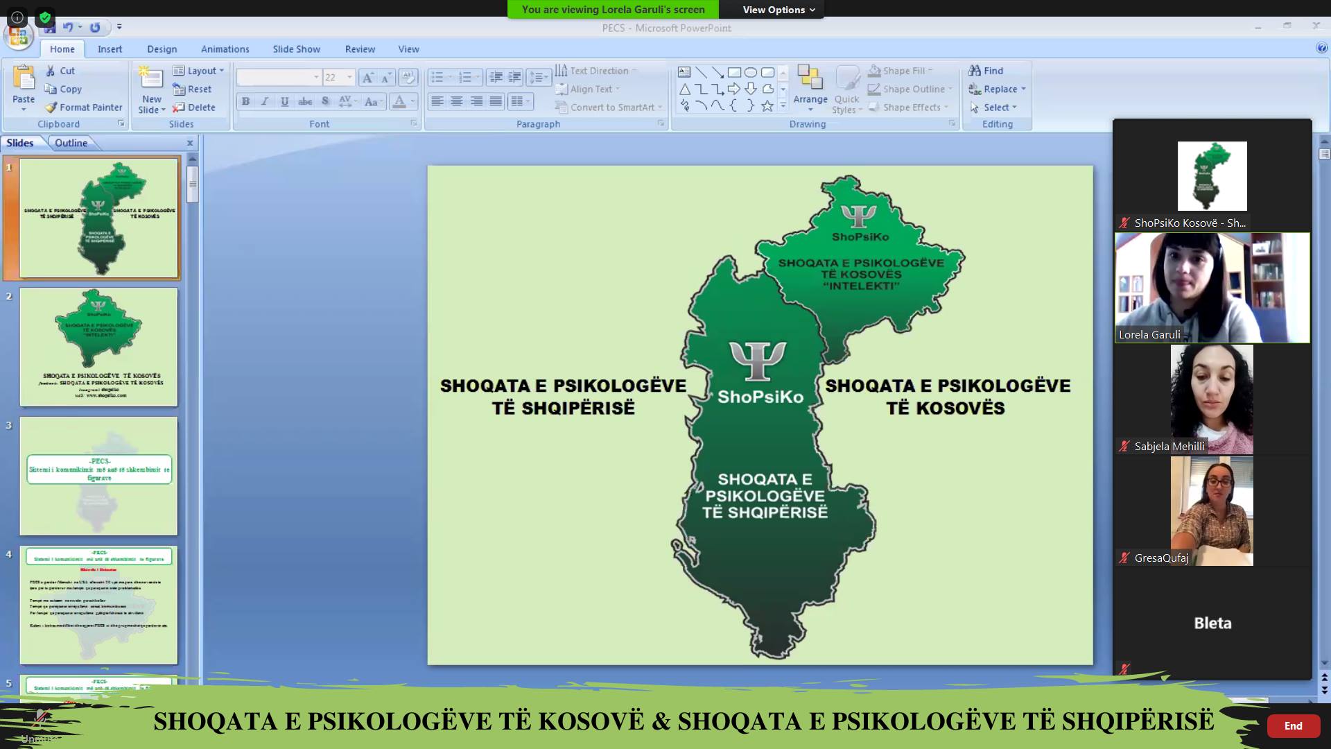Apply Text Shadow formatting

tap(325, 101)
